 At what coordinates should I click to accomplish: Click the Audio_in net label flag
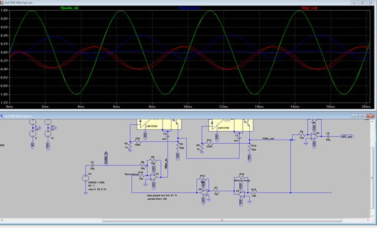tap(106, 158)
